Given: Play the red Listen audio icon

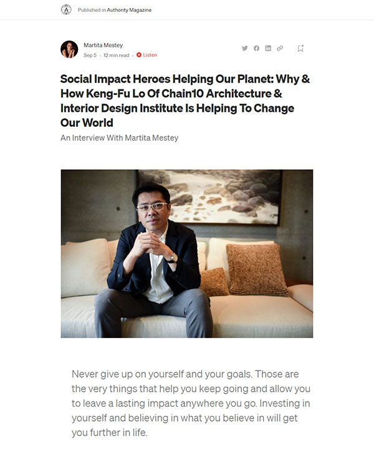Looking at the screenshot, I should point(139,54).
